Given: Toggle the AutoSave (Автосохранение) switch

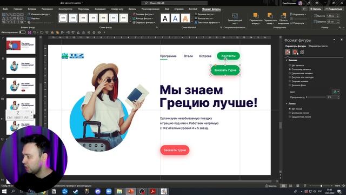Looking at the screenshot, I should coord(22,32).
